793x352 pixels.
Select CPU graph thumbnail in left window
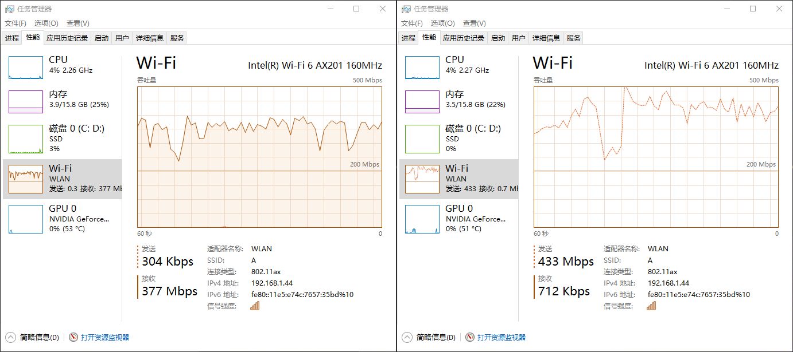[x=26, y=68]
